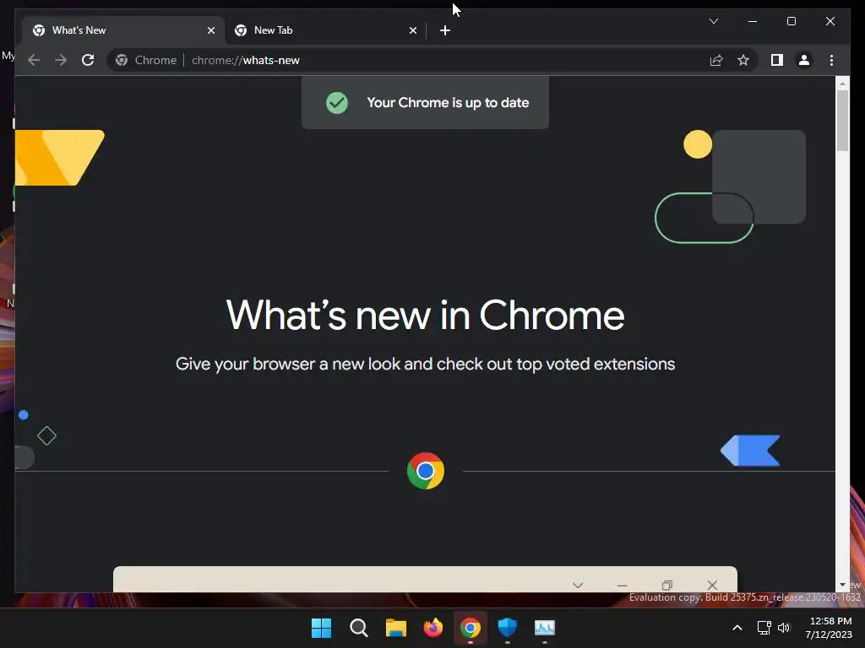Open a new tab with plus button
865x648 pixels.
click(x=445, y=30)
